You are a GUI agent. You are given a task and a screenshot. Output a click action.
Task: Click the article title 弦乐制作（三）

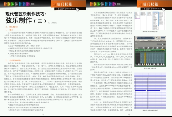pos(26,20)
